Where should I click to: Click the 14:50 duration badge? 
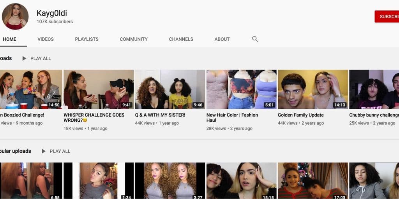pyautogui.click(x=54, y=105)
